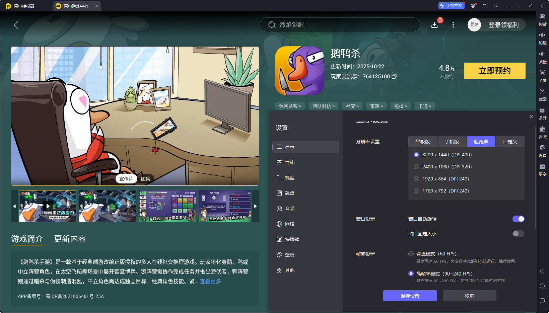Switch to 手机版 resolution tab
The width and height of the screenshot is (549, 313).
(x=452, y=142)
